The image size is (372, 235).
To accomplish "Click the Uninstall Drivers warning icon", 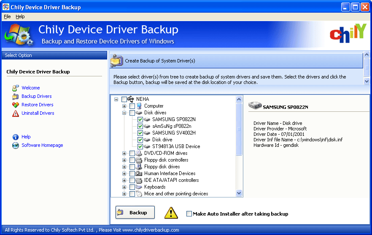I will coord(16,113).
